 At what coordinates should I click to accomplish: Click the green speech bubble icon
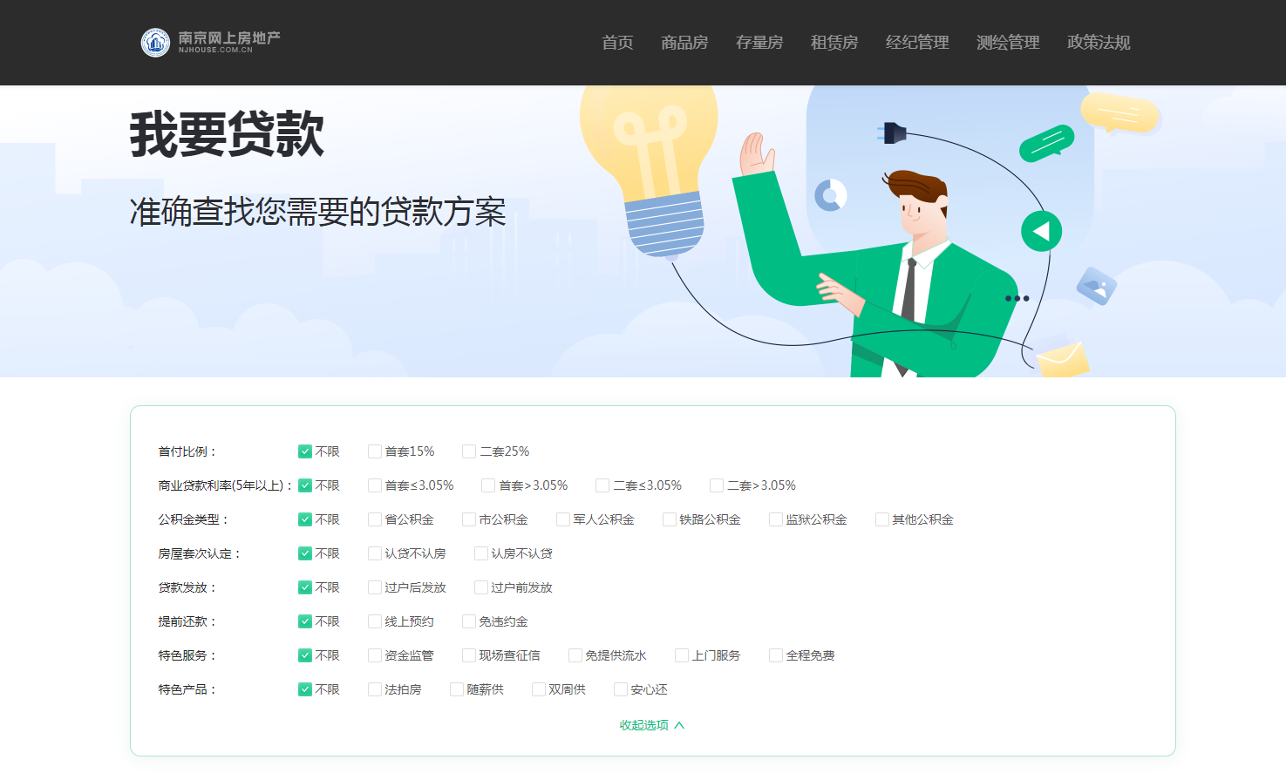[x=1046, y=143]
